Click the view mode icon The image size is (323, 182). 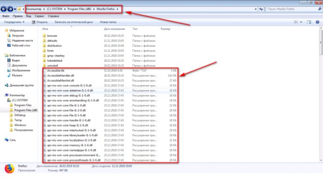pos(296,22)
